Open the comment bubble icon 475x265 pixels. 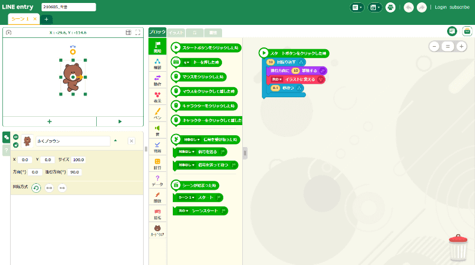(x=452, y=31)
